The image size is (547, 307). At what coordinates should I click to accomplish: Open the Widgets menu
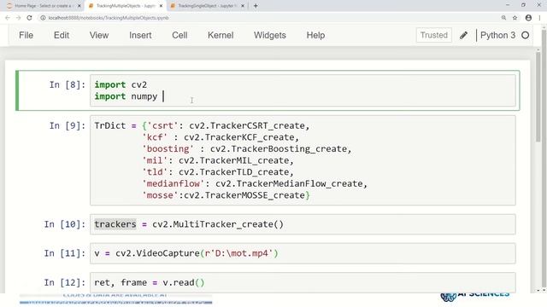(270, 35)
